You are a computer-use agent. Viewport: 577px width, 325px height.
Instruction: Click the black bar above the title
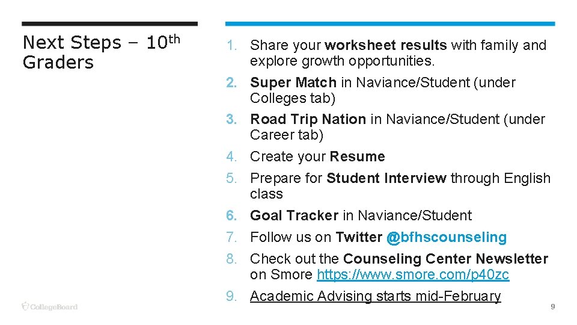pos(109,23)
